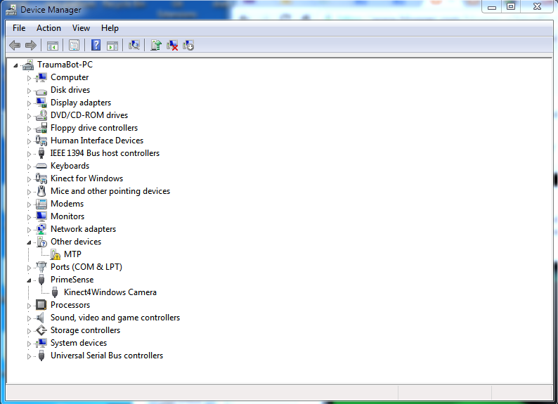Click the Disable device down-arrow icon
This screenshot has width=558, height=404.
pos(188,45)
